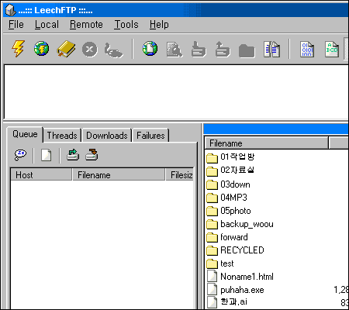Viewport: 349px width, 310px height.
Task: Select the puhaha.exe file
Action: click(236, 290)
